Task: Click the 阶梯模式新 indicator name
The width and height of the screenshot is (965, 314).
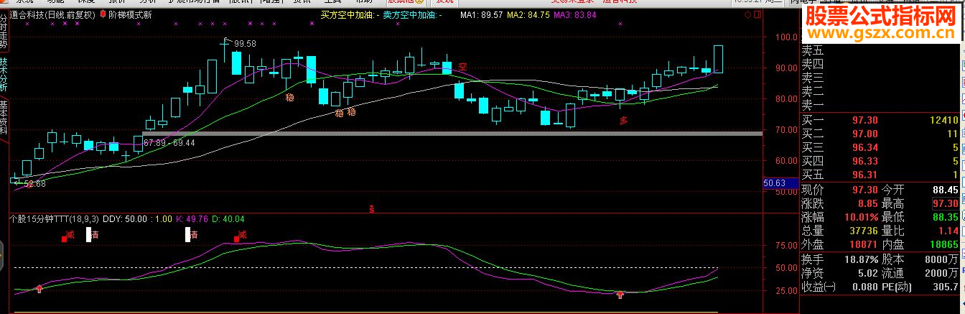Action: pyautogui.click(x=130, y=14)
